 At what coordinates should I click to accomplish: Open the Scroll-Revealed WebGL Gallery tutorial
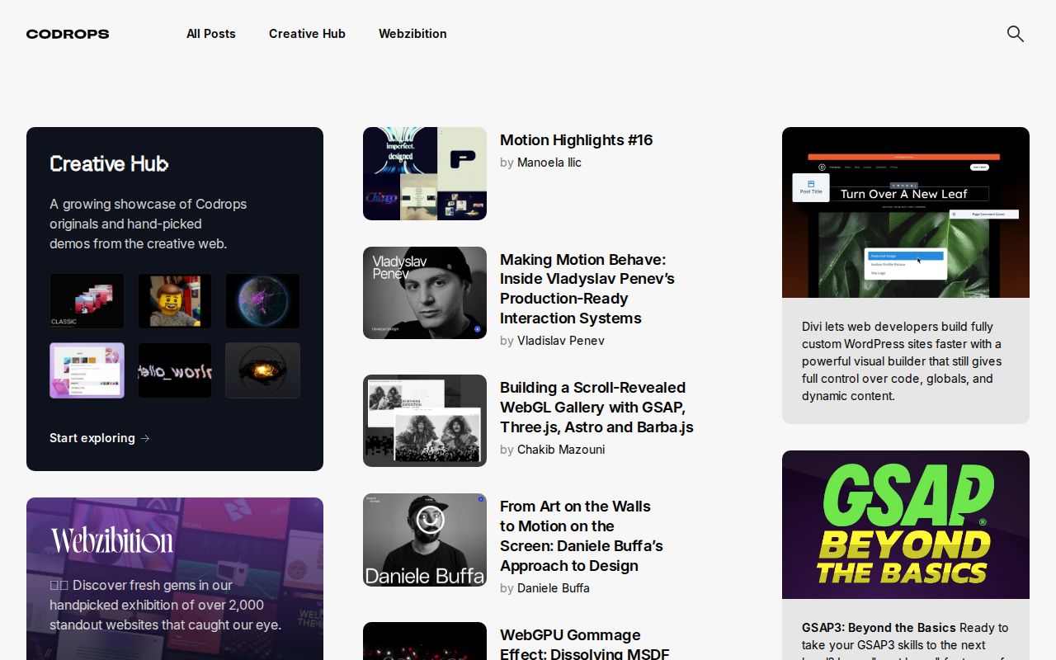pyautogui.click(x=596, y=407)
